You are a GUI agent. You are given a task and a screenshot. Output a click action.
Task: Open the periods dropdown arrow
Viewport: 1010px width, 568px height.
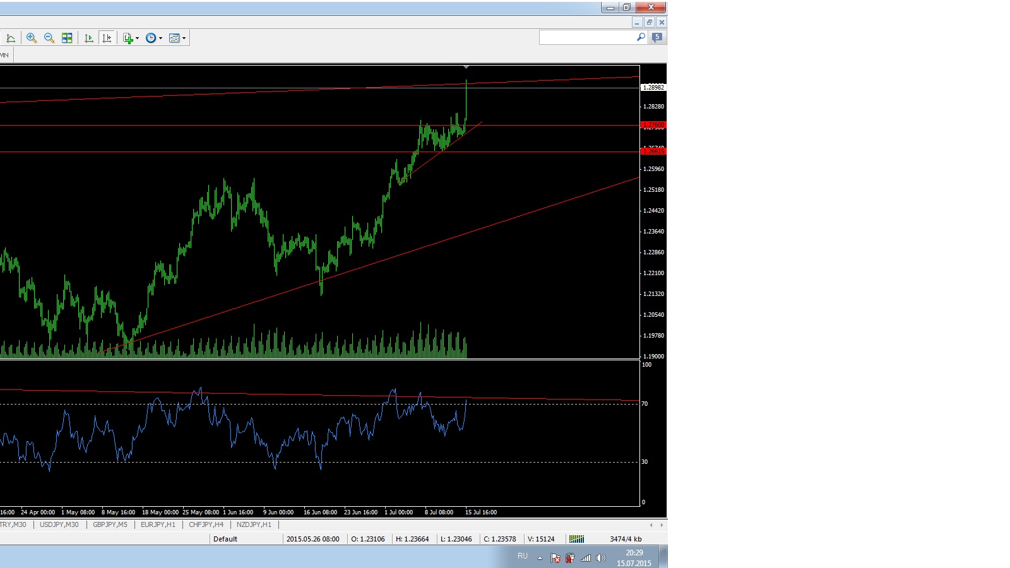(x=160, y=38)
